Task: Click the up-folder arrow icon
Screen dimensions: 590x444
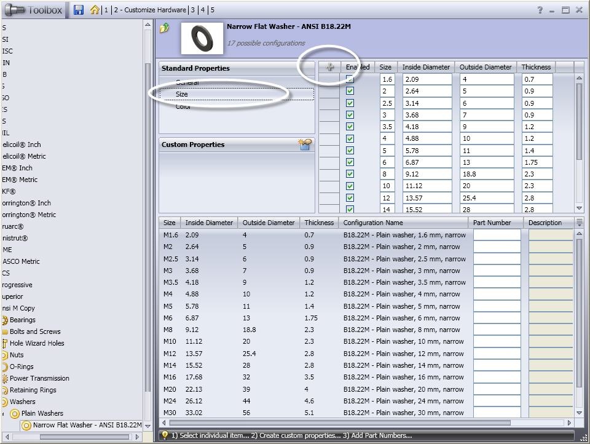Action: [x=165, y=28]
